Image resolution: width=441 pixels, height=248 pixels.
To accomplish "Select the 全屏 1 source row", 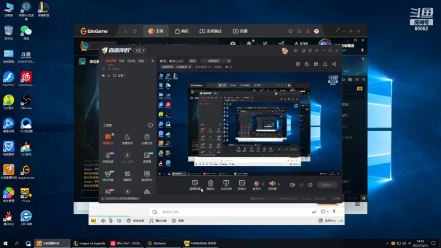I will (x=128, y=76).
